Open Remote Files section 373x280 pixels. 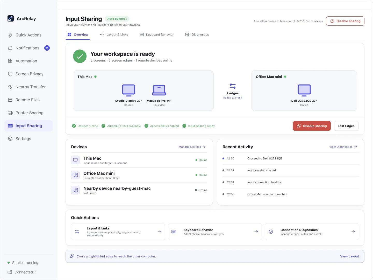[28, 100]
